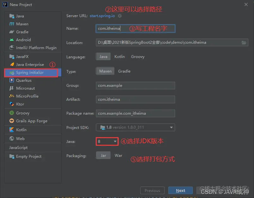Select Java Enterprise generator
Viewport: 254px width, 198px height.
coord(33,65)
